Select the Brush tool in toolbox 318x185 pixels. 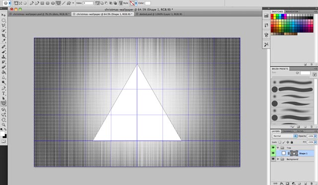3,52
